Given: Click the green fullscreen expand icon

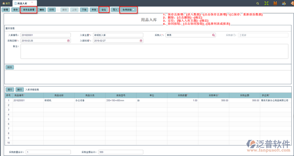Looking at the screenshot, I should 276,3.
